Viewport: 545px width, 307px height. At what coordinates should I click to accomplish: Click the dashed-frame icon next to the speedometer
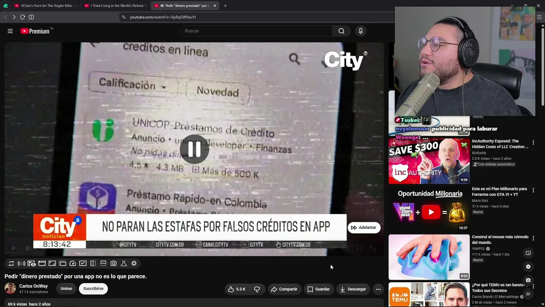tap(63, 264)
